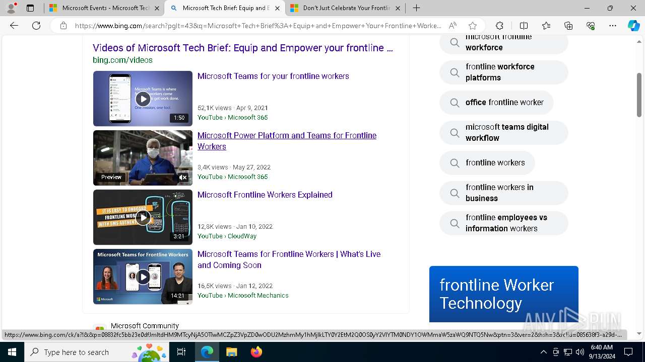Image resolution: width=645 pixels, height=362 pixels.
Task: Open What's Live and Coming Soon video link
Action: (289, 259)
